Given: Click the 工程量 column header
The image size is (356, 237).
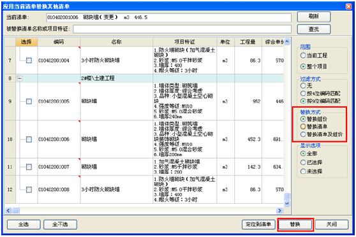Looking at the screenshot, I should tap(248, 42).
